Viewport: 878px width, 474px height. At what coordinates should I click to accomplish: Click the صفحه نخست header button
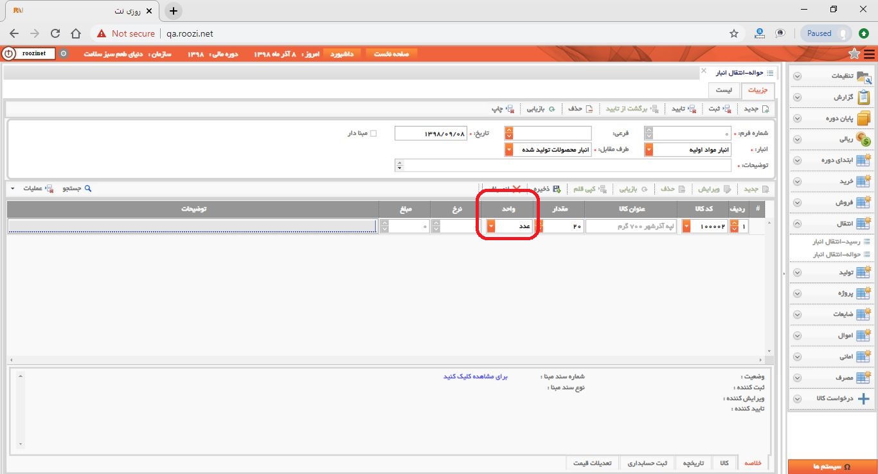[391, 54]
